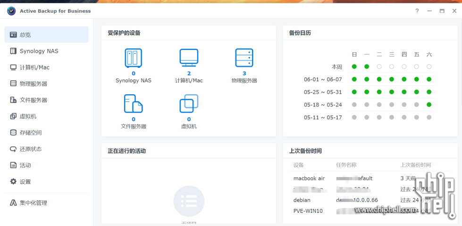Image resolution: width=462 pixels, height=226 pixels.
Task: Click the 物理服务器 device icon in 受保护的设备
Action: 244,58
